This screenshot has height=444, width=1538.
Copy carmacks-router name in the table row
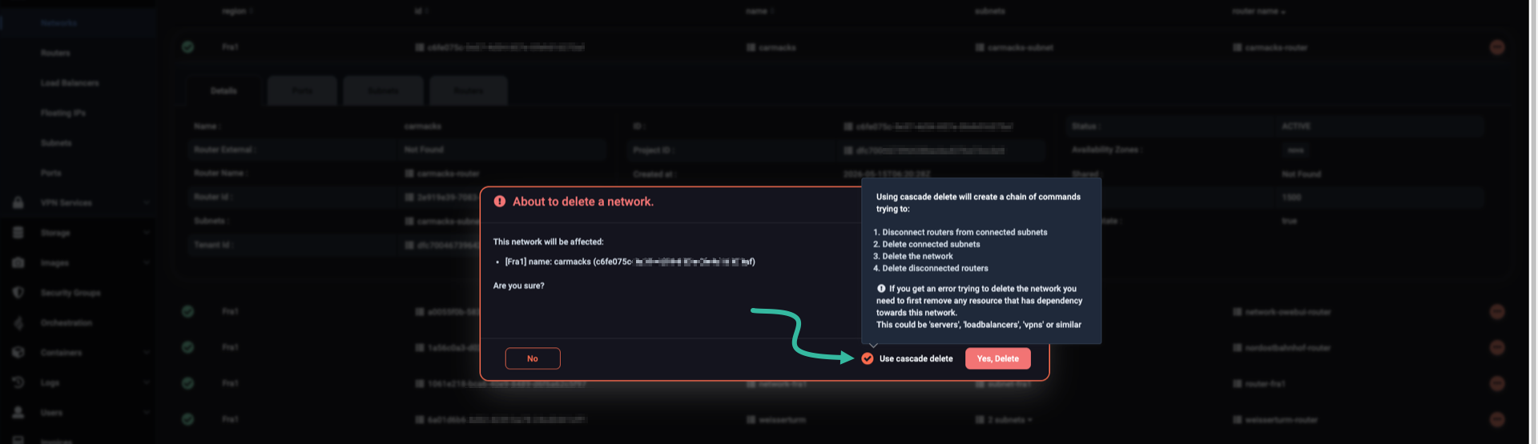1238,48
